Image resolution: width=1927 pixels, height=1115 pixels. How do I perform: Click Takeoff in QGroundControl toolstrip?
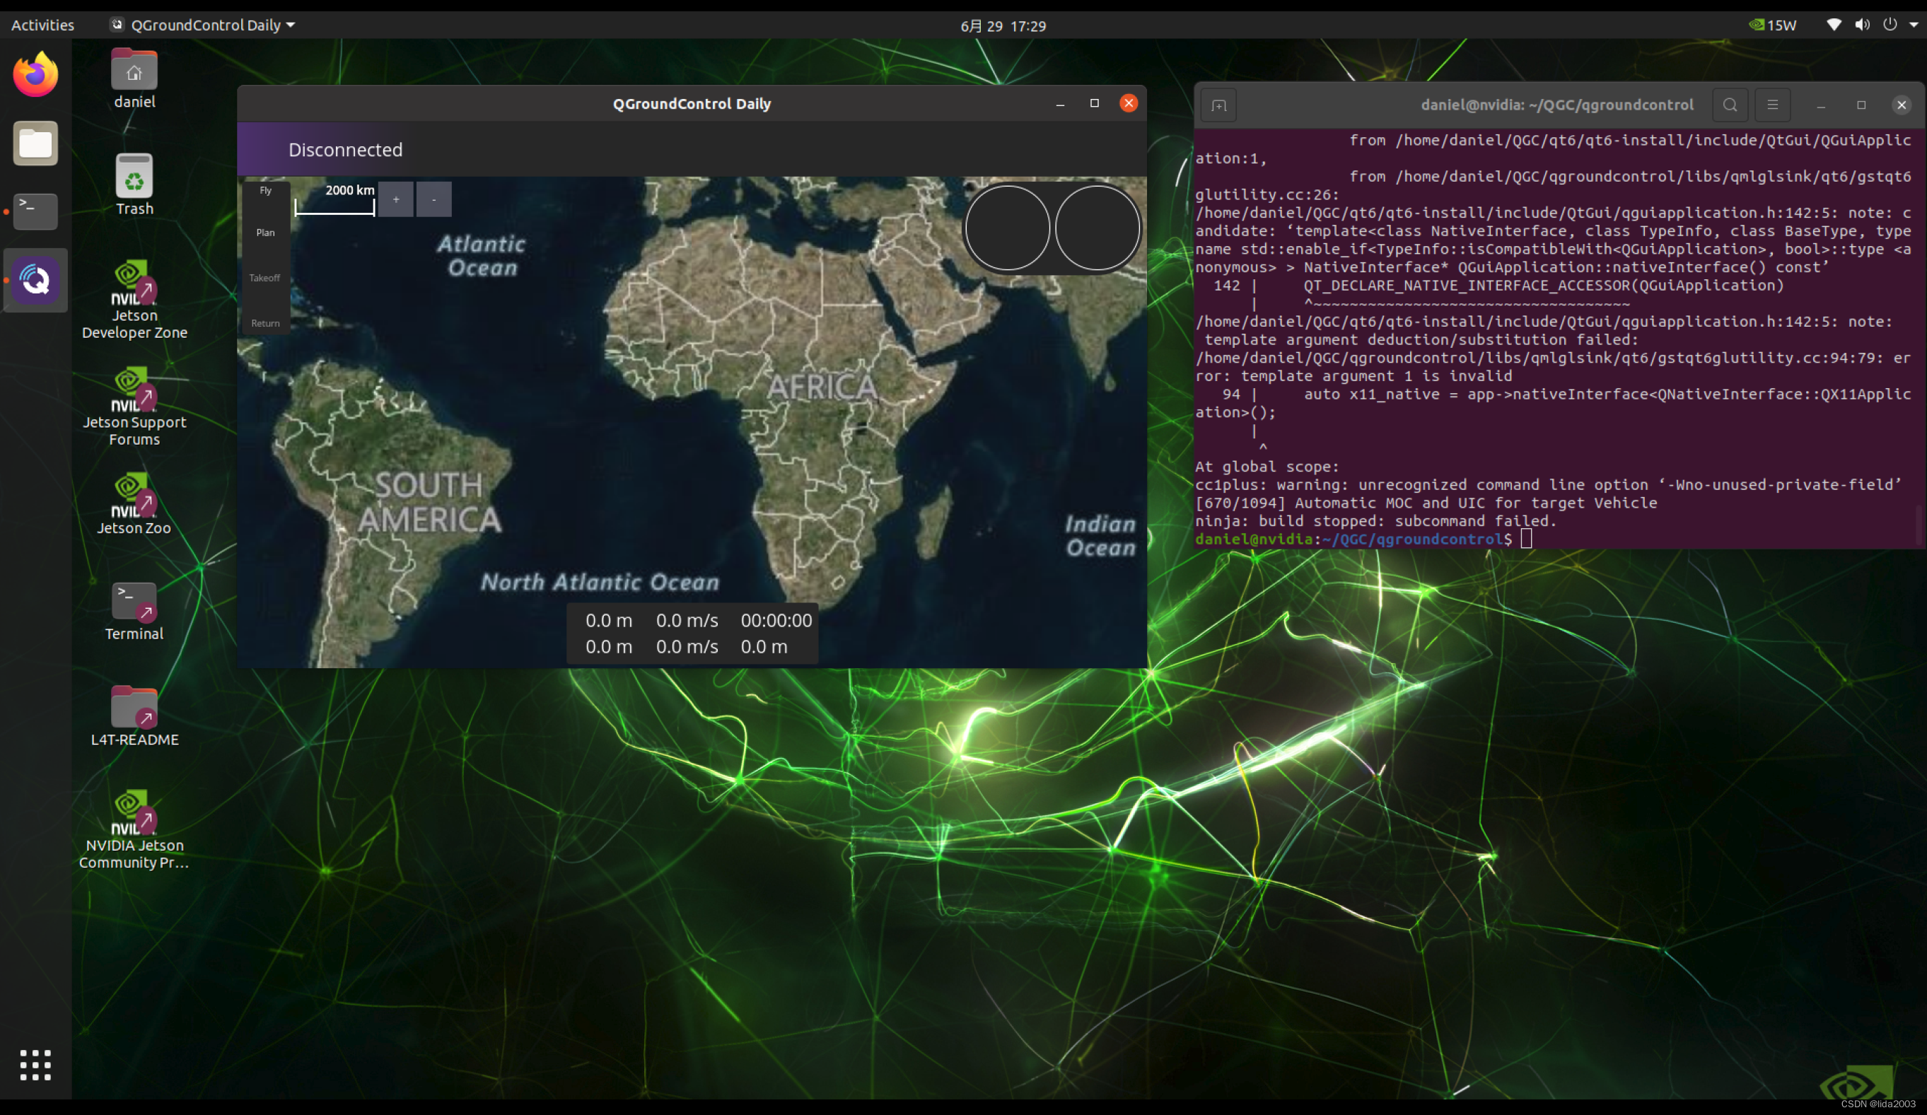click(x=264, y=278)
